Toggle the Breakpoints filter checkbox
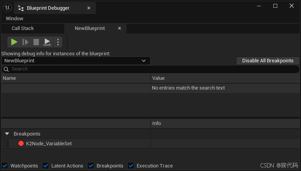This screenshot has width=301, height=171. click(91, 166)
